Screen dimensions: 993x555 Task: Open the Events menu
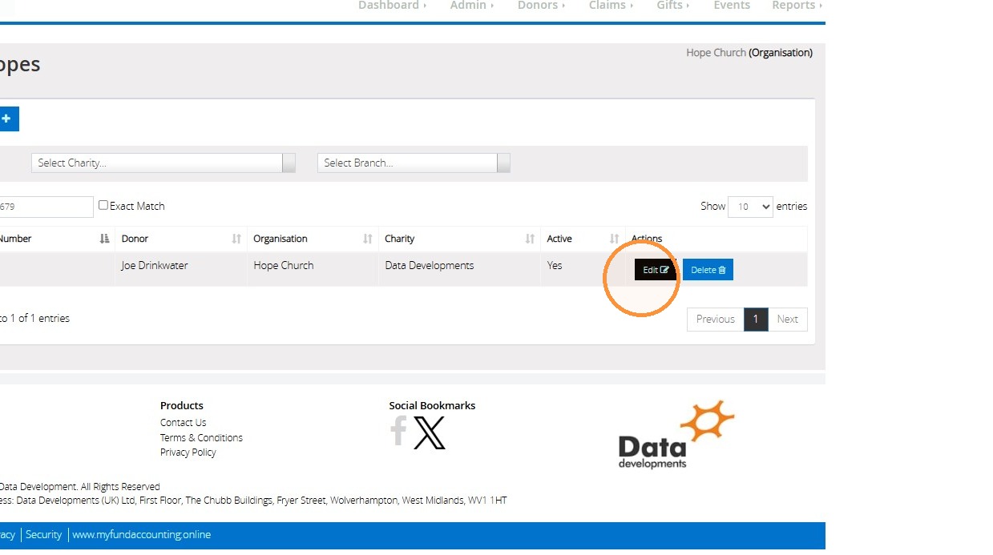tap(732, 6)
